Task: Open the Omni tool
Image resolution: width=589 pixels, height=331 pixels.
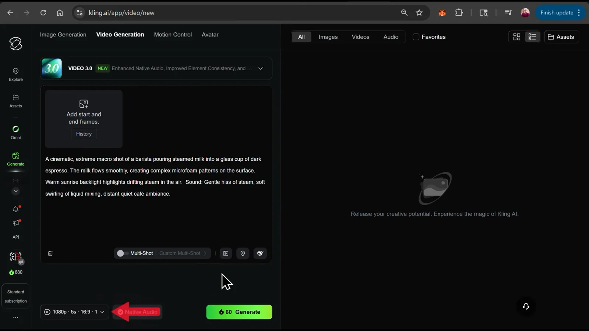Action: click(x=15, y=132)
